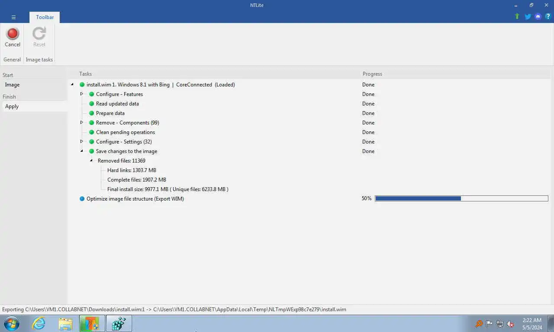Select the Complete files: 1907.2 MB row
The height and width of the screenshot is (332, 554).
click(x=137, y=180)
